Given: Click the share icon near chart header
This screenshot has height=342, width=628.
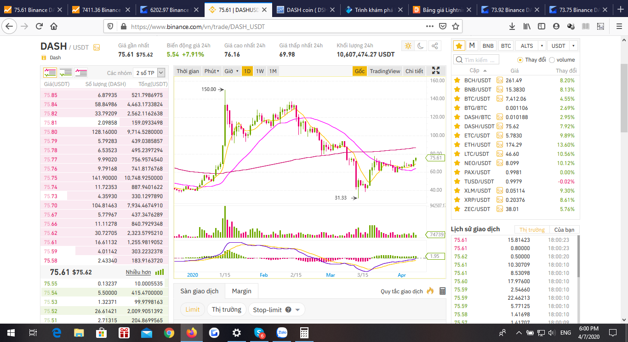Looking at the screenshot, I should tap(434, 46).
